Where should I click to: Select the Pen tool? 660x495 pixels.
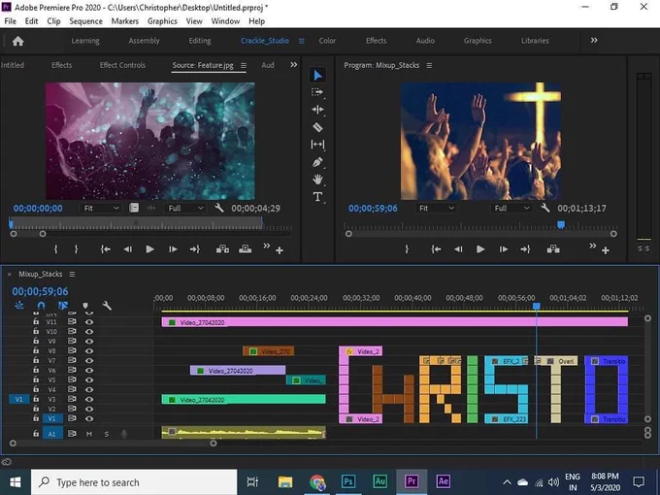pyautogui.click(x=317, y=162)
